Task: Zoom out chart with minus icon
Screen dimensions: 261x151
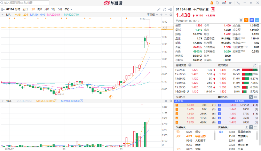Action: pyautogui.click(x=166, y=15)
